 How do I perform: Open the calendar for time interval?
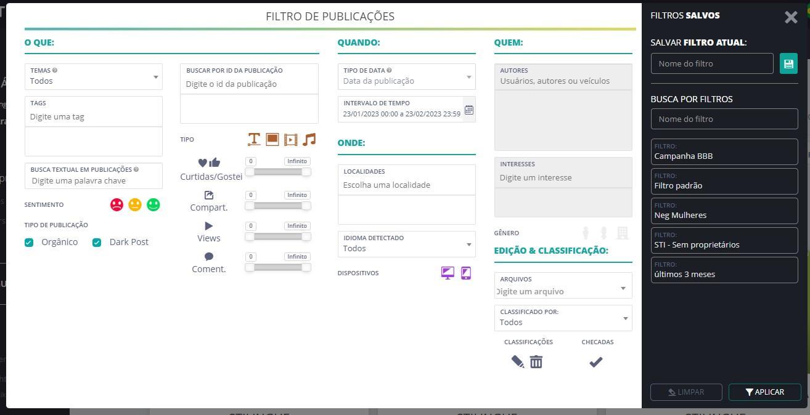[469, 110]
